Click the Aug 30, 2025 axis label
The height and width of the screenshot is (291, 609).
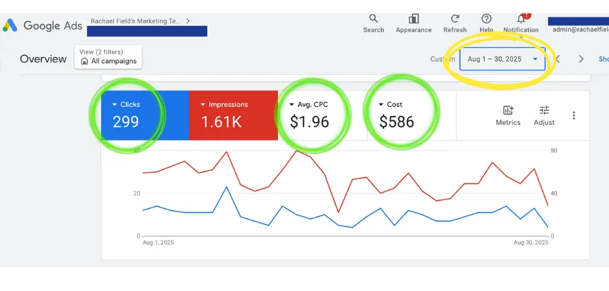pyautogui.click(x=531, y=243)
